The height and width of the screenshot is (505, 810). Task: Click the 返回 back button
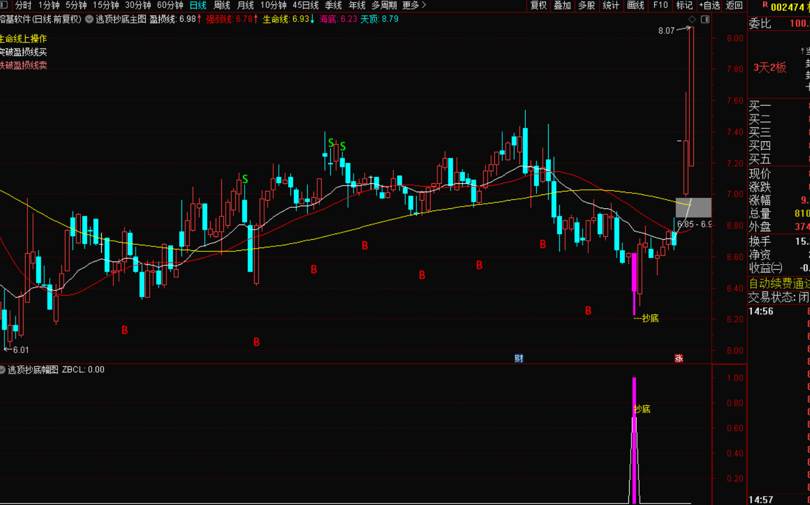point(734,6)
